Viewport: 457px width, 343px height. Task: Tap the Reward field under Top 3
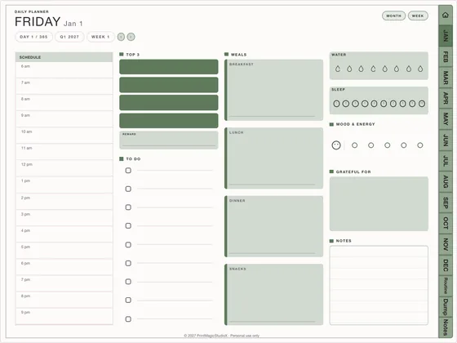(168, 140)
